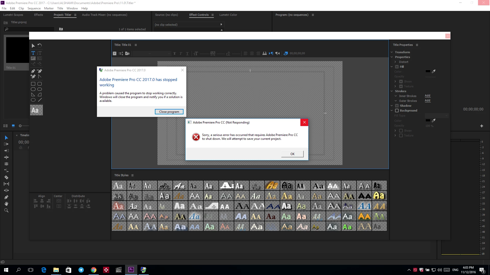Select the Clipped Corner Rectangle tool
Screen dimensions: 490x275
pyautogui.click(x=33, y=89)
